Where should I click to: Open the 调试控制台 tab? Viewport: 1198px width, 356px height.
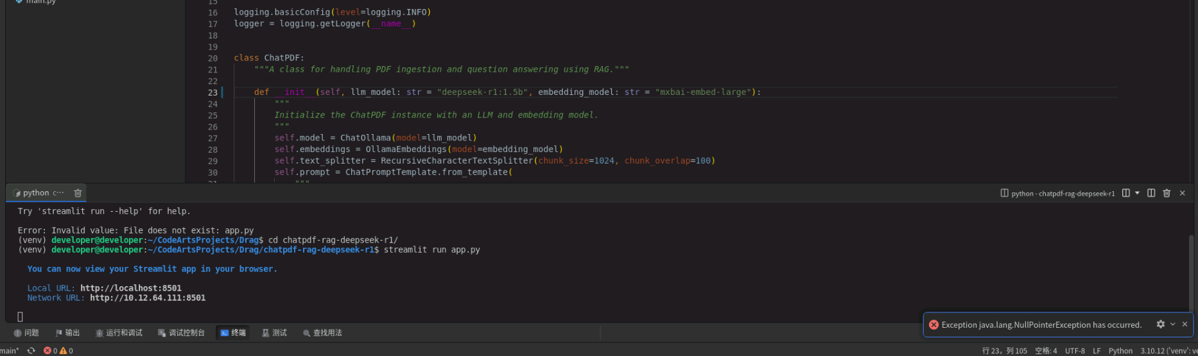pos(181,333)
